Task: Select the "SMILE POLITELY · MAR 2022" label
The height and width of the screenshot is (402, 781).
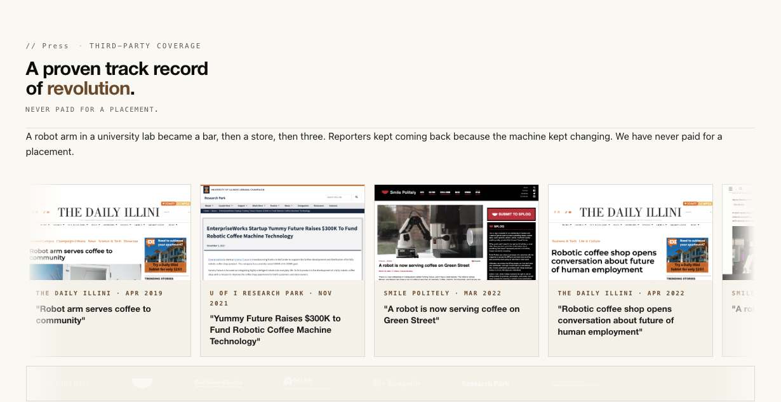Action: pos(443,293)
